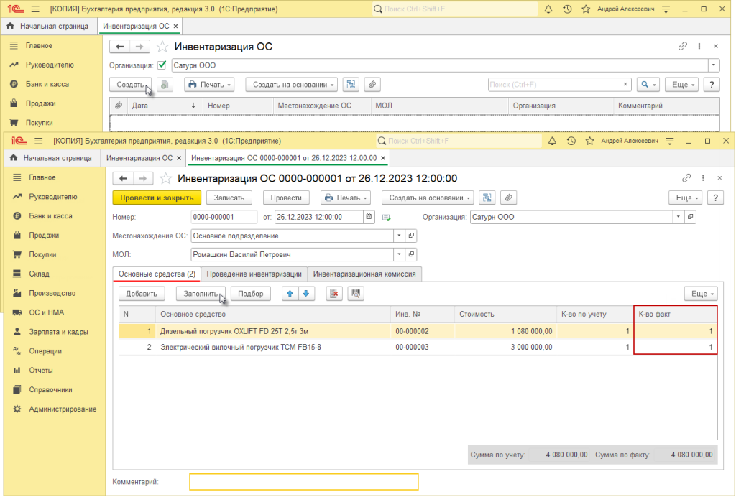
Task: Open notifications bell in front window
Action: (552, 141)
